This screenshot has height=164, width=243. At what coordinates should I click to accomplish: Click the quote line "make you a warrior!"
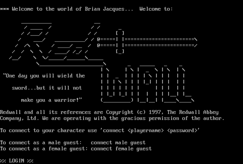(52, 100)
